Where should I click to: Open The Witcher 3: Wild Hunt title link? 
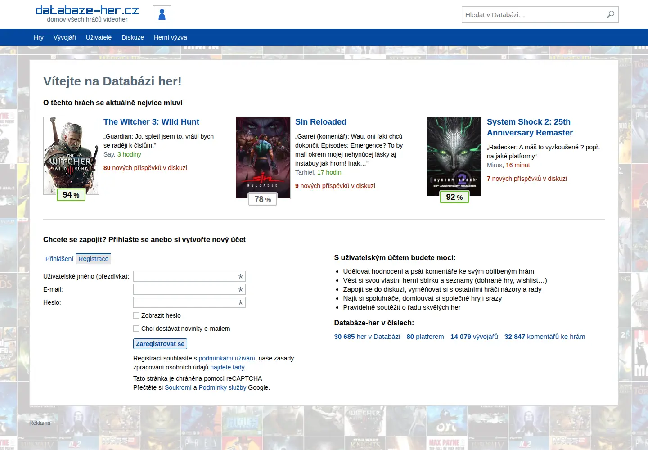(151, 122)
